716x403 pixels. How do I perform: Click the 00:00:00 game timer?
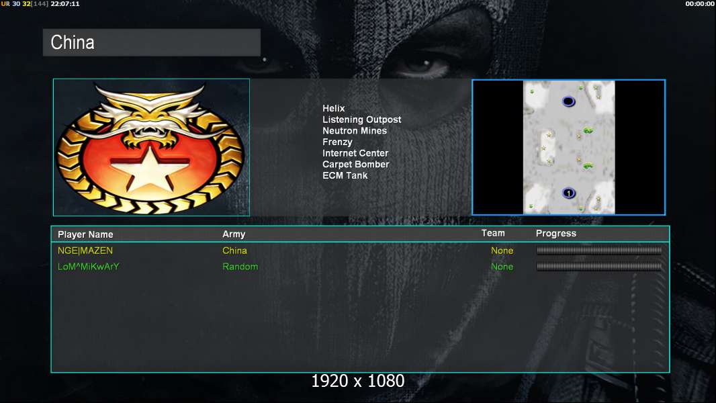pyautogui.click(x=700, y=3)
